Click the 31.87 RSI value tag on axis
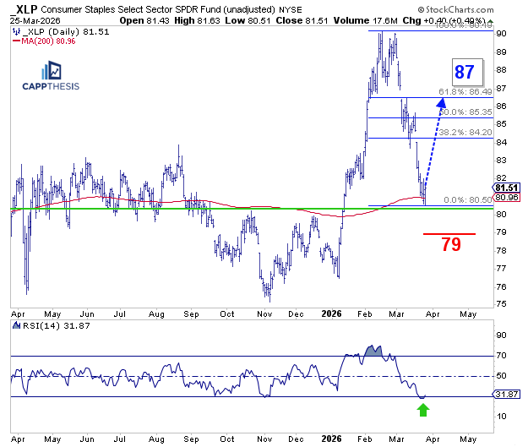The height and width of the screenshot is (447, 528). tap(506, 394)
